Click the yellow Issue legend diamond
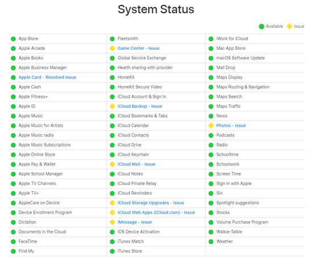 (x=289, y=27)
